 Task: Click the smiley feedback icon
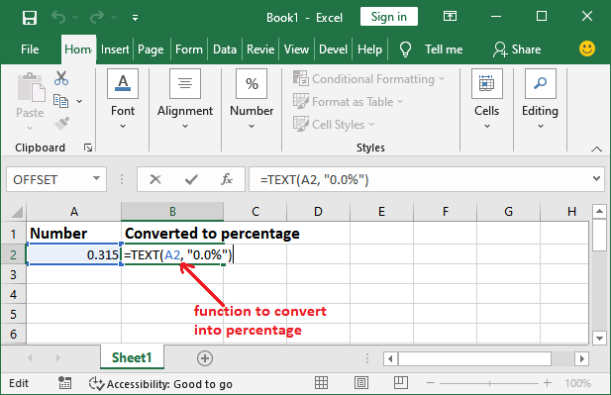pos(587,49)
